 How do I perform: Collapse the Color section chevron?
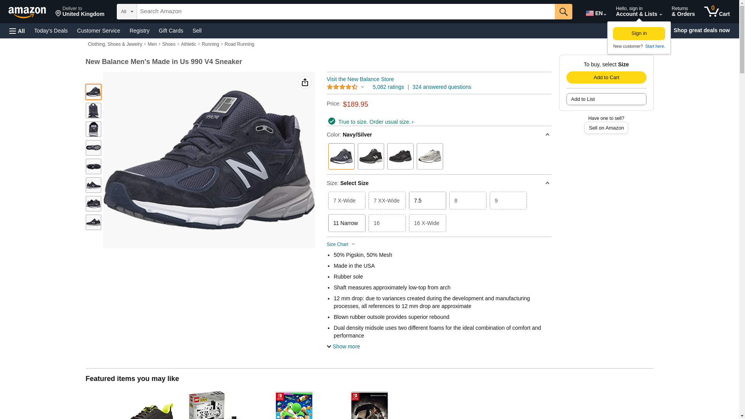[547, 135]
